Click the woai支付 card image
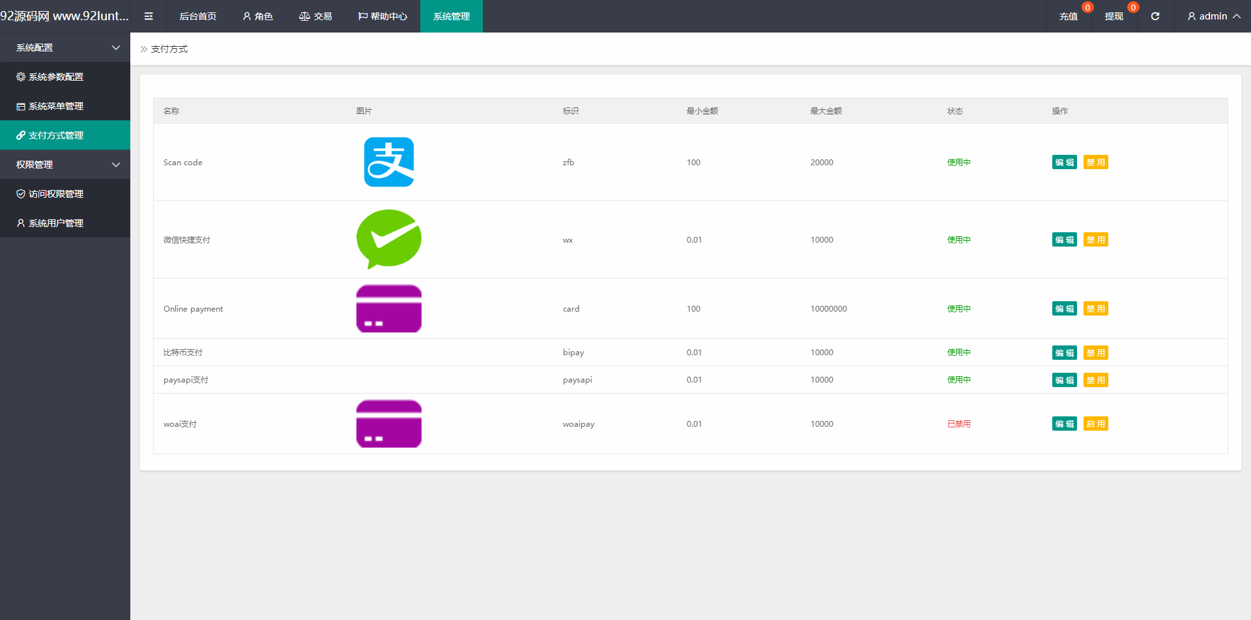The image size is (1251, 620). click(x=389, y=424)
